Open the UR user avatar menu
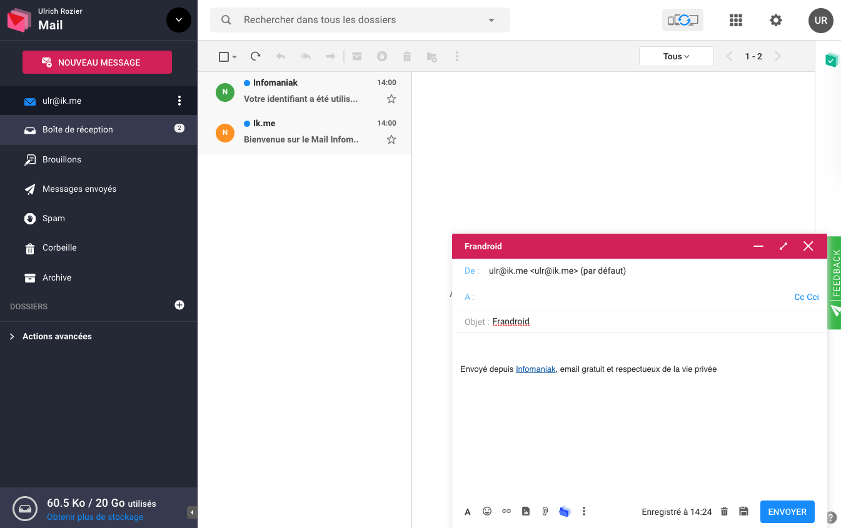Viewport: 841px width, 528px height. (821, 20)
